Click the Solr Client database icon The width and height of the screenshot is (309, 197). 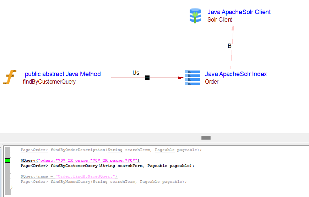(195, 16)
